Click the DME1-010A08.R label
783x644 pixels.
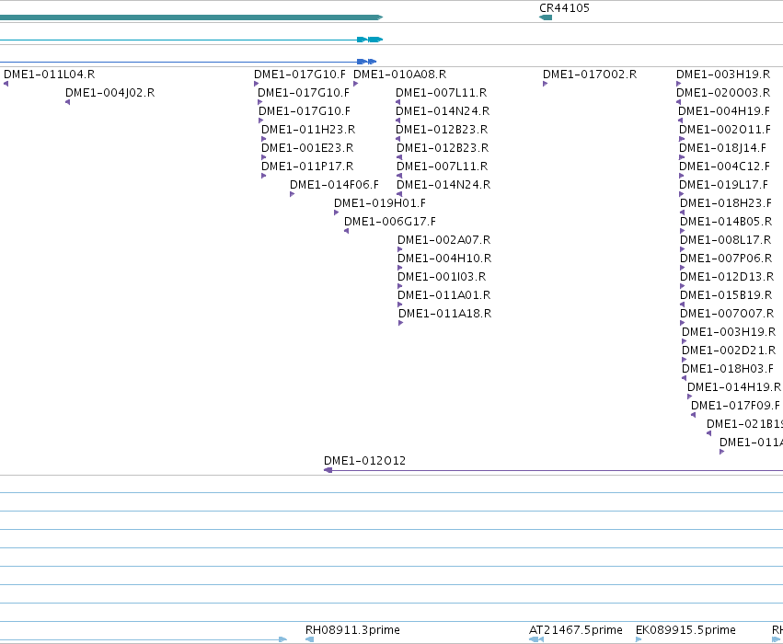[399, 75]
